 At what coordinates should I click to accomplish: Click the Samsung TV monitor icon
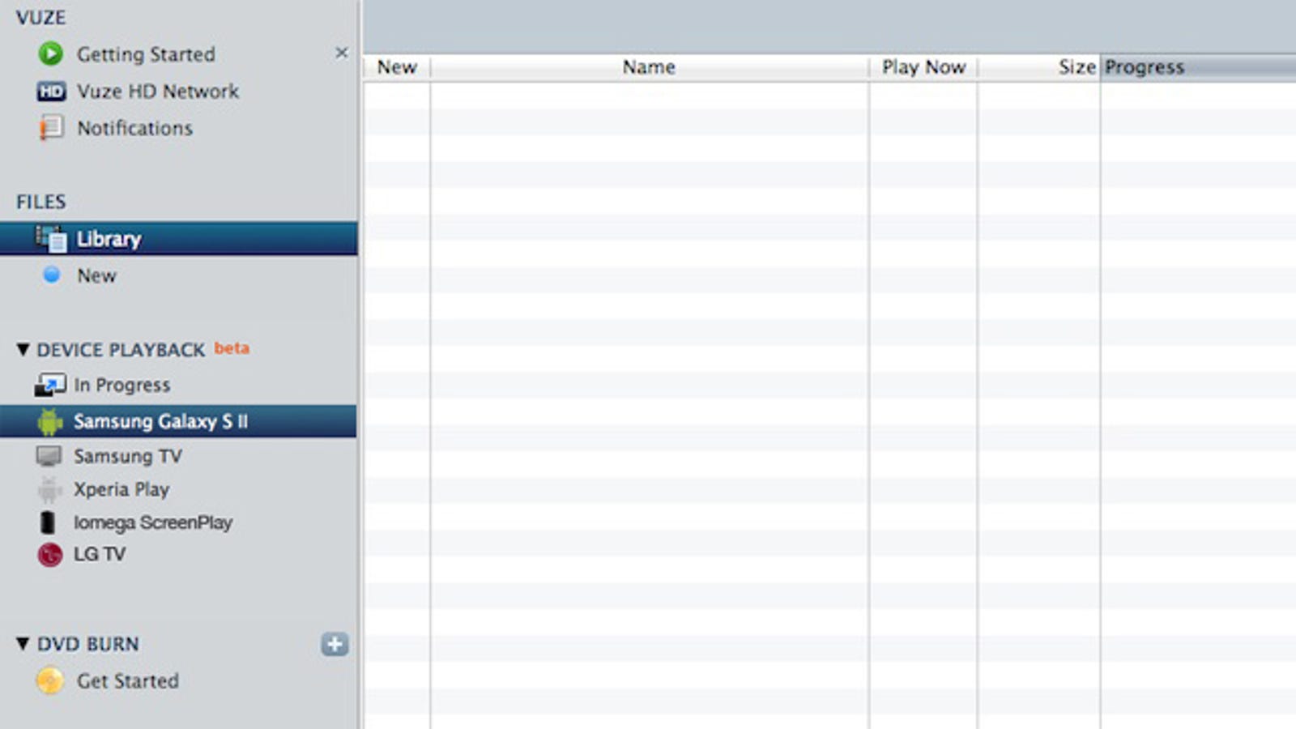(x=49, y=456)
